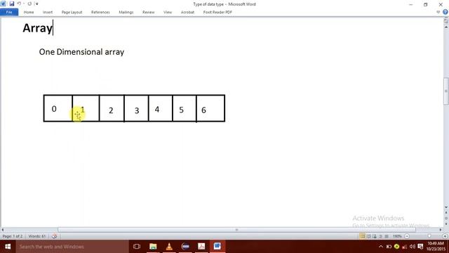Open the Mailings tab
This screenshot has width=449, height=253.
coord(126,12)
